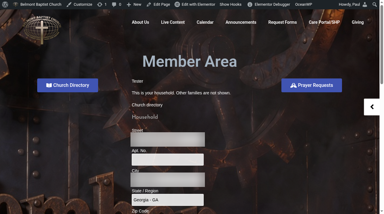Click the user avatar icon beside Howdy, Paul

click(364, 5)
